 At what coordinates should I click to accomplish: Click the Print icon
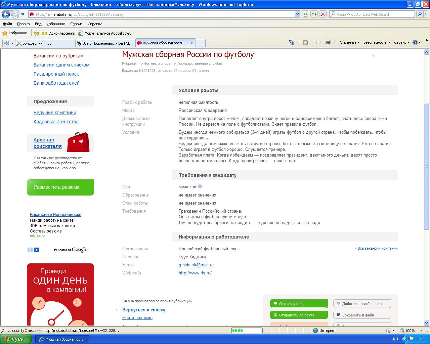(328, 42)
